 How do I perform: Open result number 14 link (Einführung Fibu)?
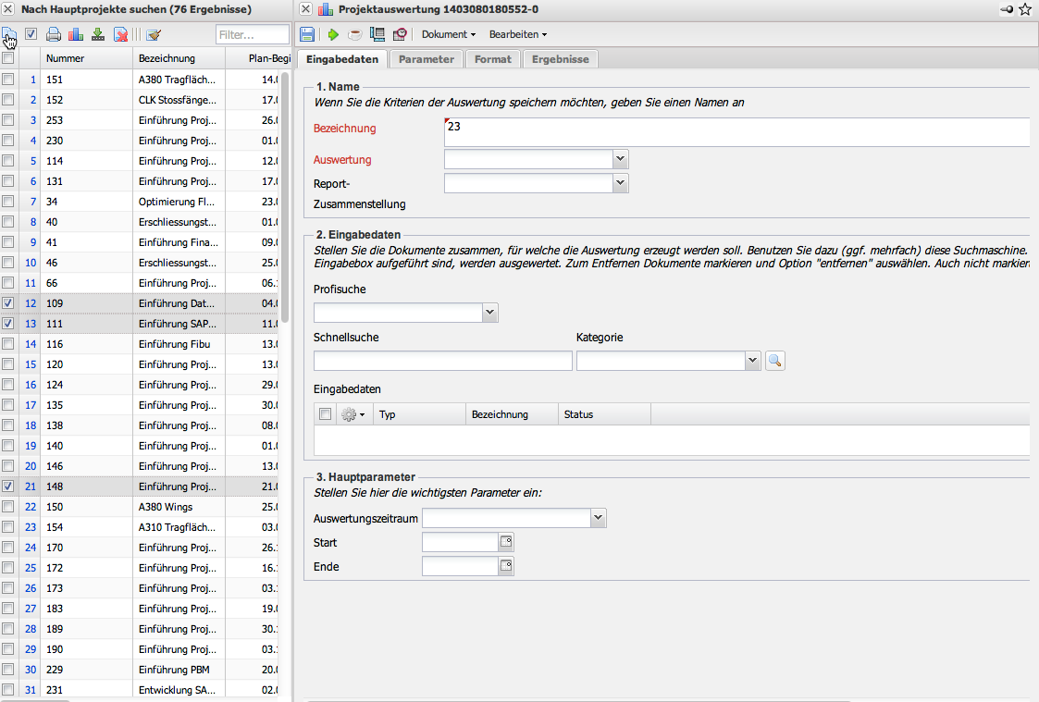pos(31,344)
